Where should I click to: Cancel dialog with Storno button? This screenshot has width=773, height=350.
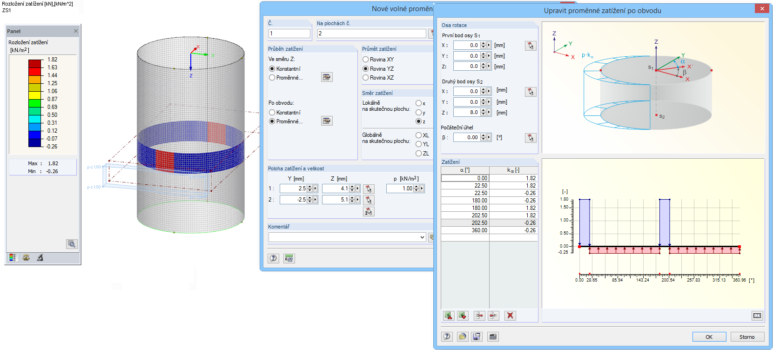tap(747, 337)
